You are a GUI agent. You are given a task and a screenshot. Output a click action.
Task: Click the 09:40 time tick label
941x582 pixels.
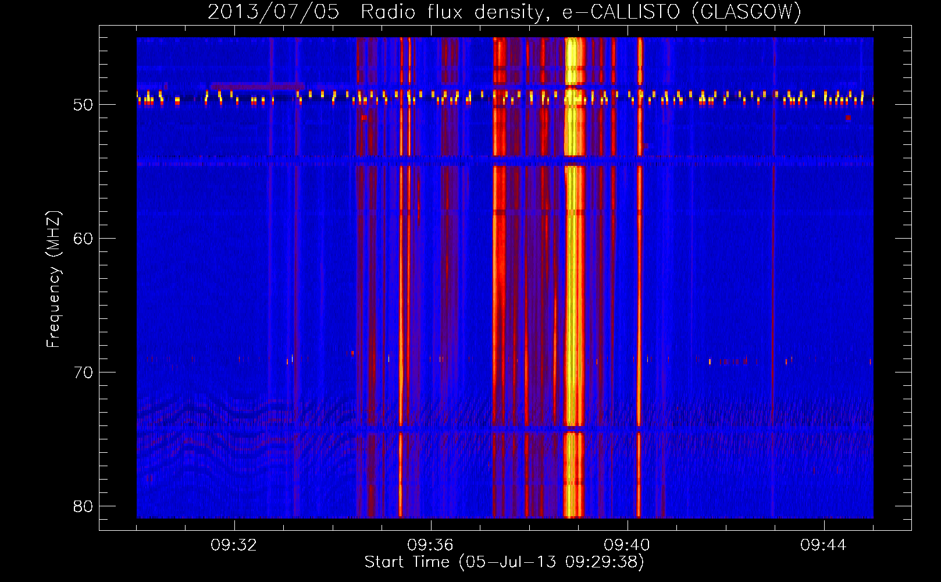tap(627, 545)
